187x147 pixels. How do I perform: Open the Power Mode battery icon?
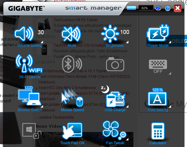(158, 33)
